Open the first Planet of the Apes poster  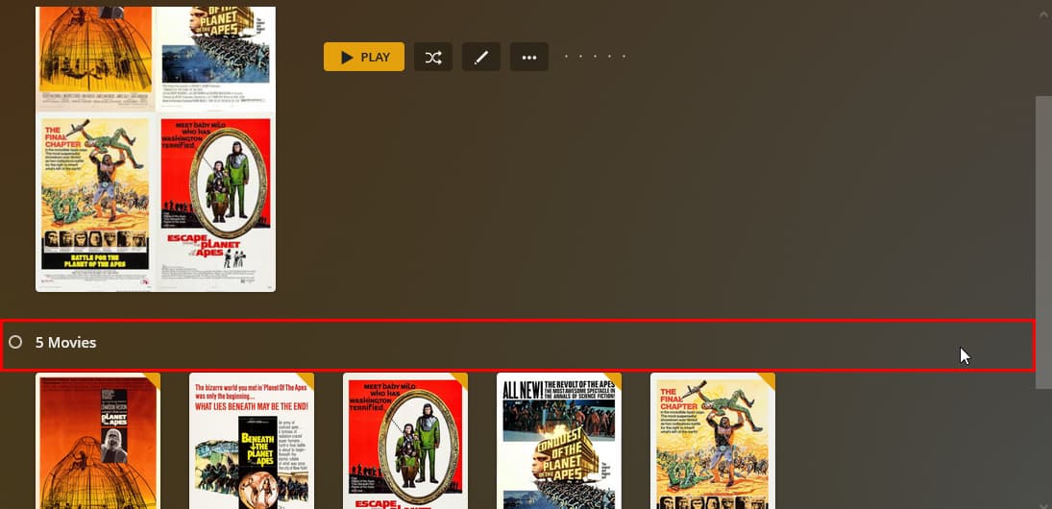click(98, 441)
